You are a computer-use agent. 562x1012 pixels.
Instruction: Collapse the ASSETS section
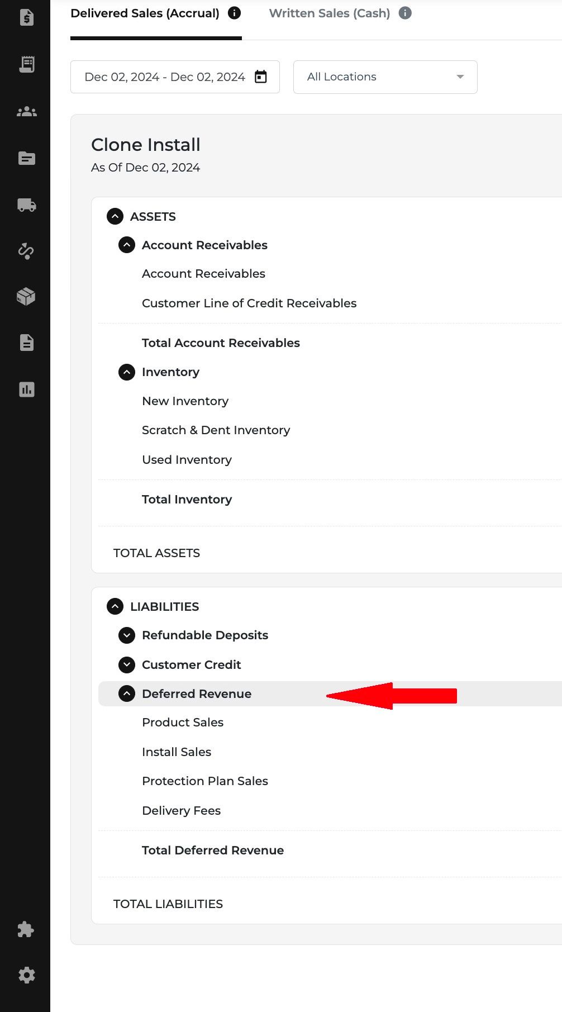tap(115, 216)
